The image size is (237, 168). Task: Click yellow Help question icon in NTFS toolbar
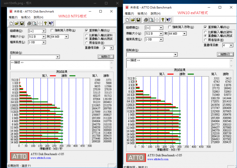tap(45, 23)
